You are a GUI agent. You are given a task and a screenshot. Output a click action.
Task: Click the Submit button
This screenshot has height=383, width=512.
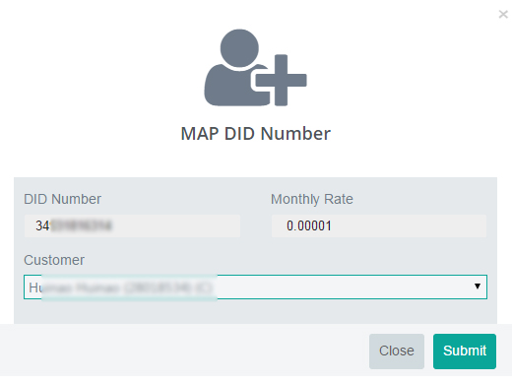[x=465, y=351]
